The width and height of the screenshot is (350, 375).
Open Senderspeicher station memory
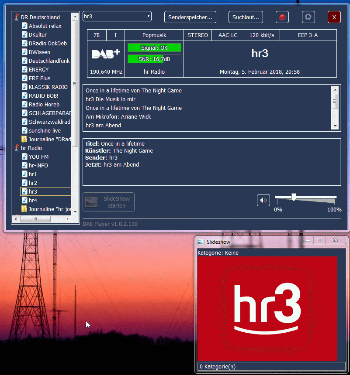coord(190,17)
